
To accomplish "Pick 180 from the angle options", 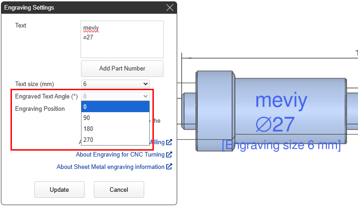I will [x=115, y=129].
